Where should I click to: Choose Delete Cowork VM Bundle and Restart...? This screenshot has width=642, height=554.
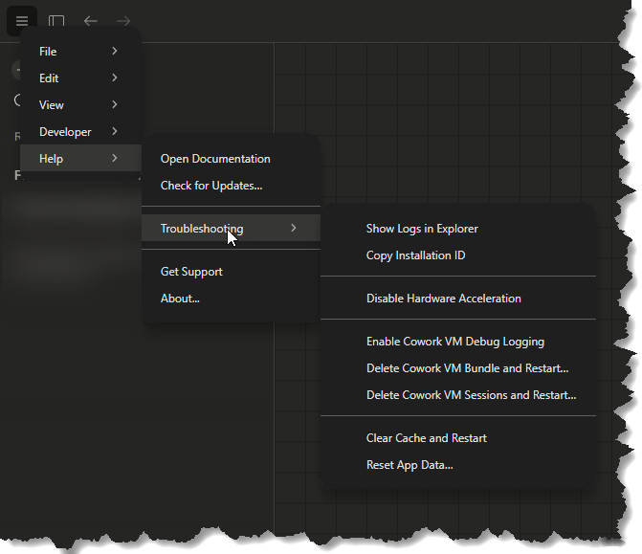458,368
